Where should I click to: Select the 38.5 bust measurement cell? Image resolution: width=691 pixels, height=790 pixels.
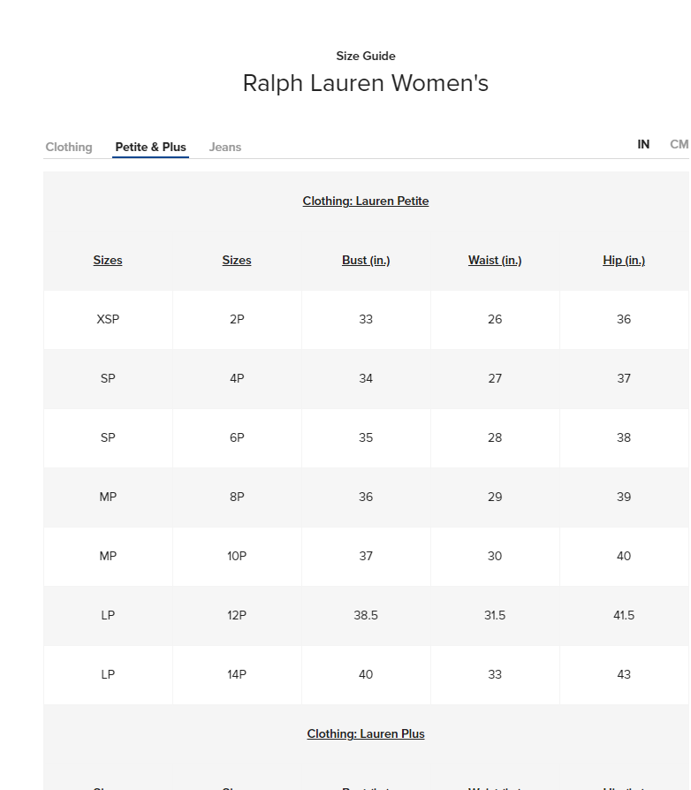[366, 615]
